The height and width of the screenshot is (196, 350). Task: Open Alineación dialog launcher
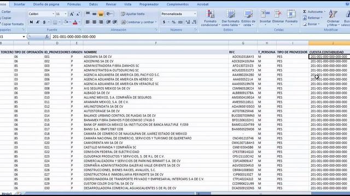tap(156, 29)
